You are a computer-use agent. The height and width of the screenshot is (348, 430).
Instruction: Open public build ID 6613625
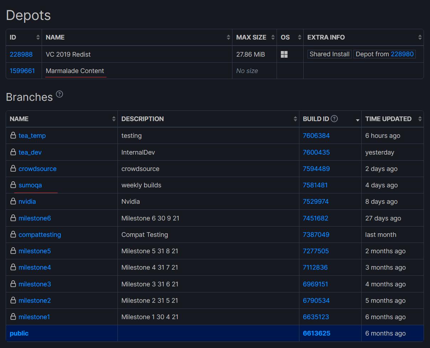click(316, 333)
